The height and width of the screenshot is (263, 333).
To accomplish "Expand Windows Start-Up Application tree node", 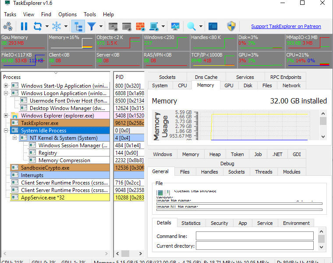I will coord(6,86).
